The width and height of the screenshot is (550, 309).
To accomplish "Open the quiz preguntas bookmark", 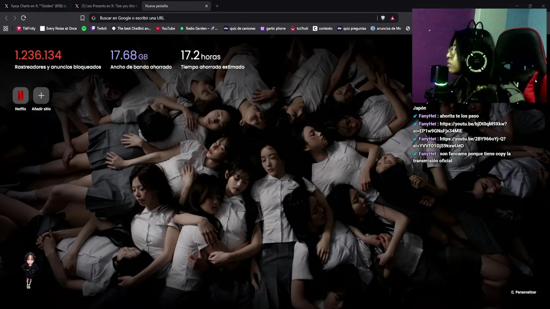I will [x=351, y=28].
